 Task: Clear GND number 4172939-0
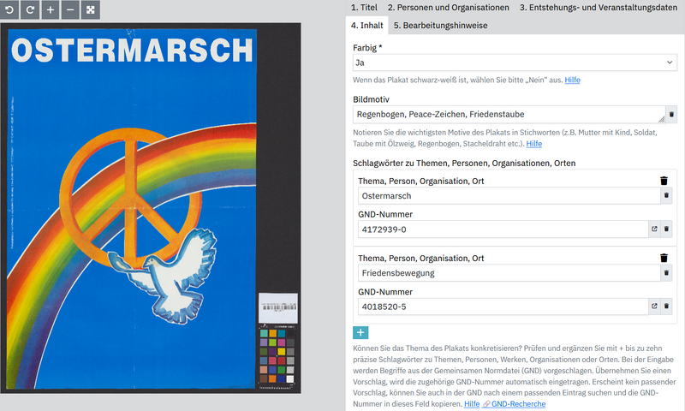click(666, 229)
